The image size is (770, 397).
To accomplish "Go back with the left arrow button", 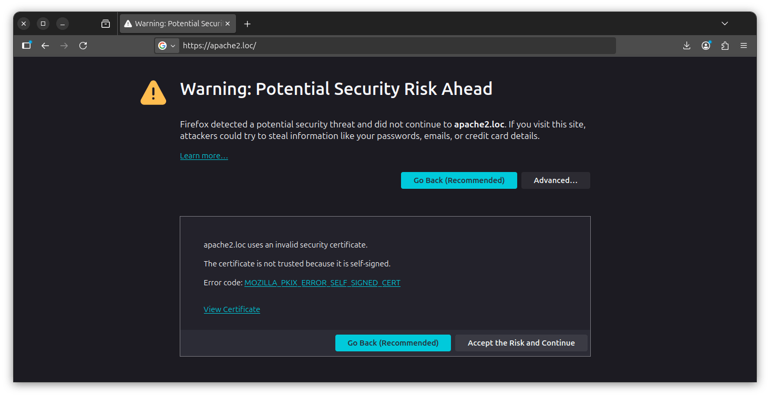I will point(45,46).
